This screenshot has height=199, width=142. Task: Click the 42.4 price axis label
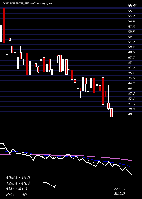point(131,99)
